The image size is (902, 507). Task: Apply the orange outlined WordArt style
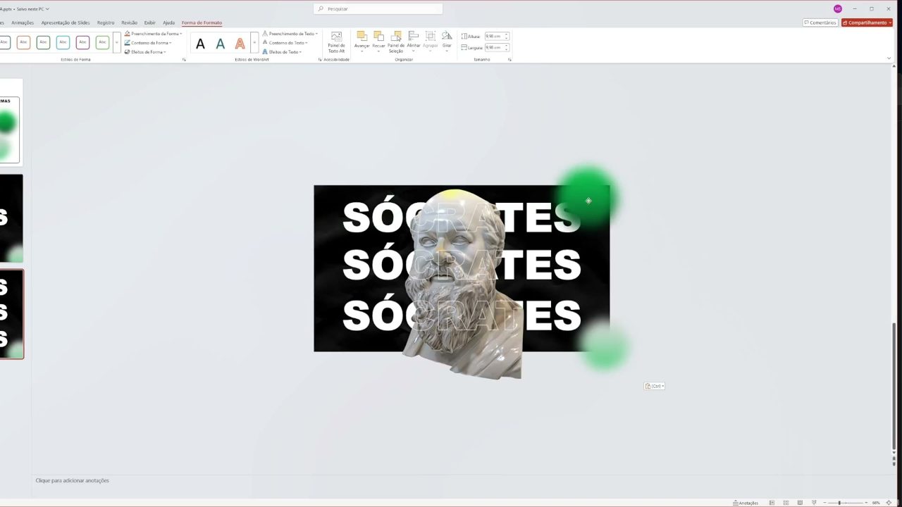(240, 44)
